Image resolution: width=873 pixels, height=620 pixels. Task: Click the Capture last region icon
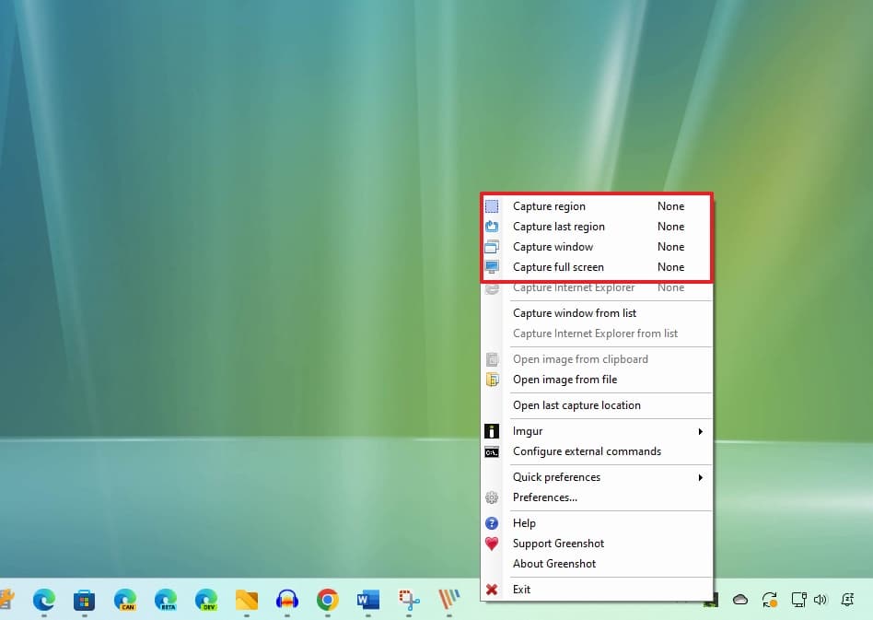click(492, 227)
